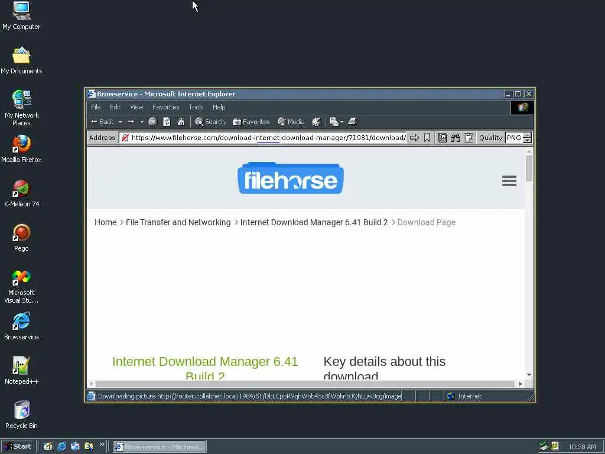This screenshot has height=454, width=605.
Task: Adjust the Quality spinner arrows
Action: pos(528,138)
